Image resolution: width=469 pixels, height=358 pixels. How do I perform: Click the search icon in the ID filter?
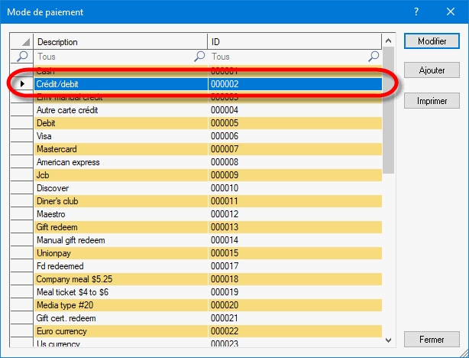[374, 57]
